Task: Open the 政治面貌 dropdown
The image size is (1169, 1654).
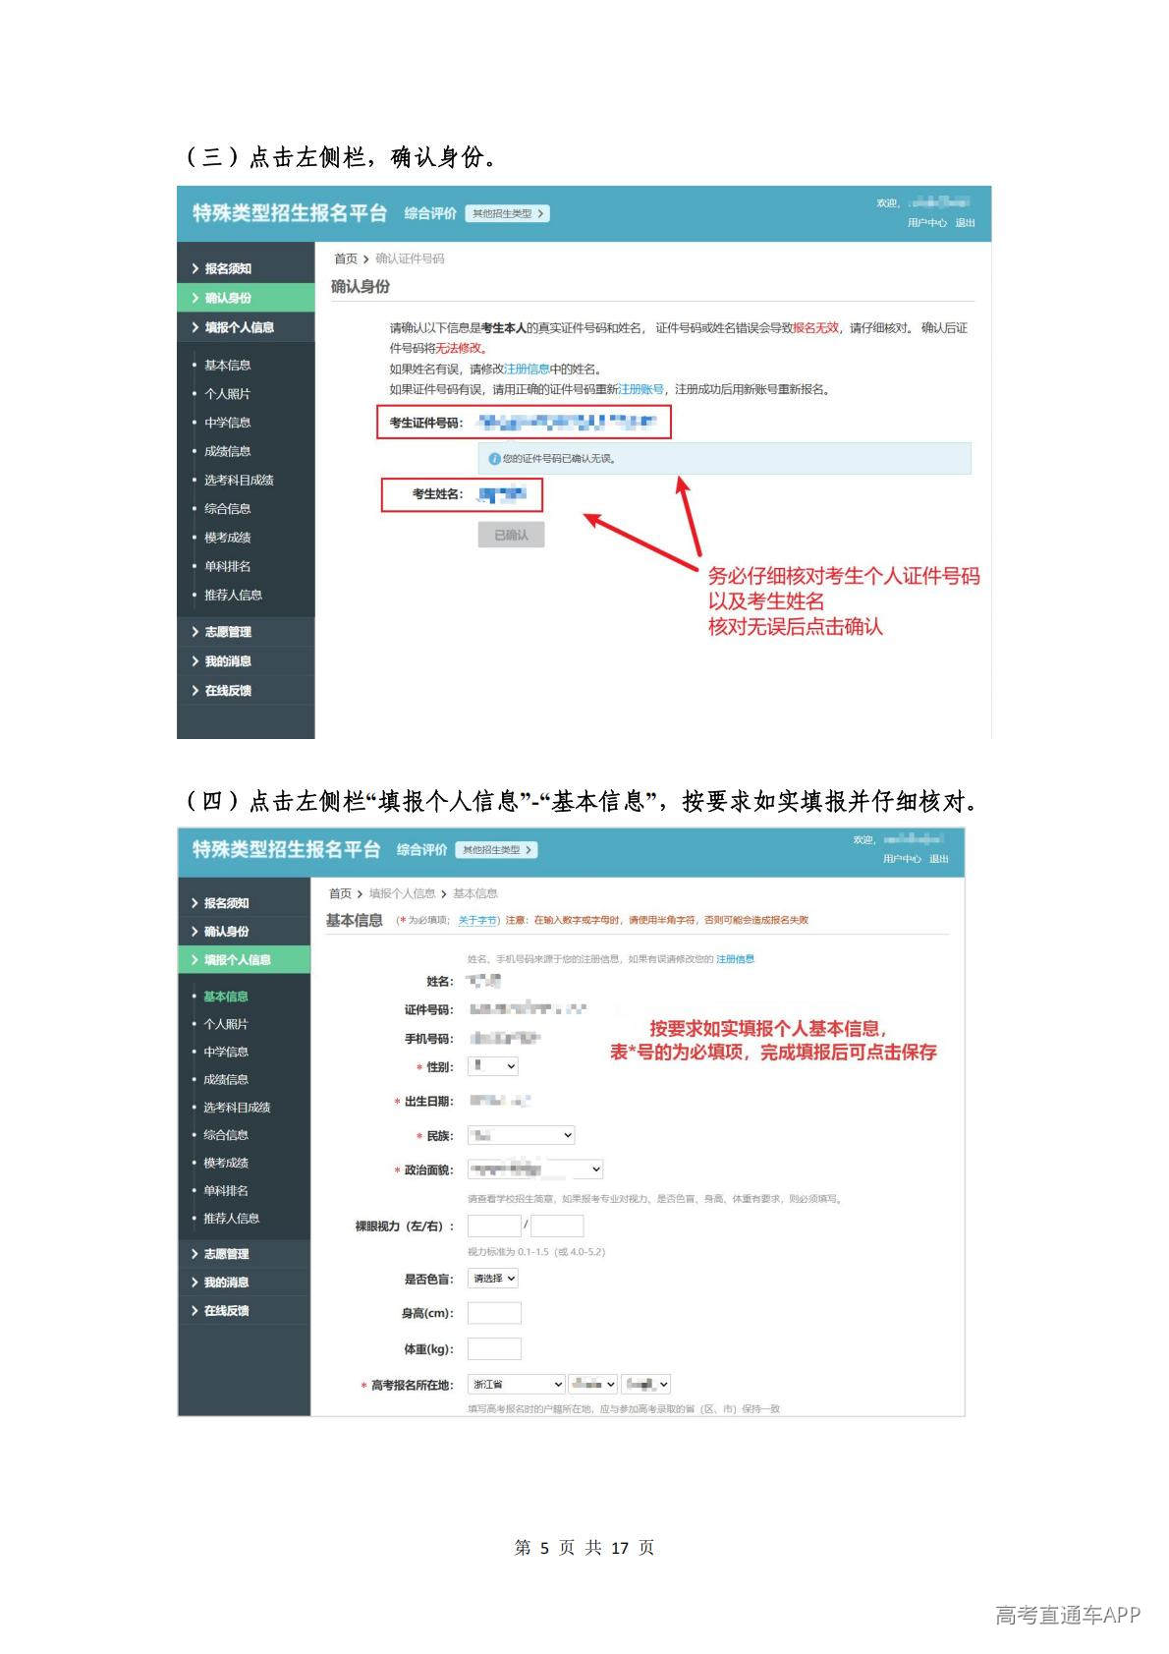Action: tap(535, 1169)
